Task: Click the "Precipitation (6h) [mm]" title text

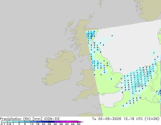Action: point(21,119)
